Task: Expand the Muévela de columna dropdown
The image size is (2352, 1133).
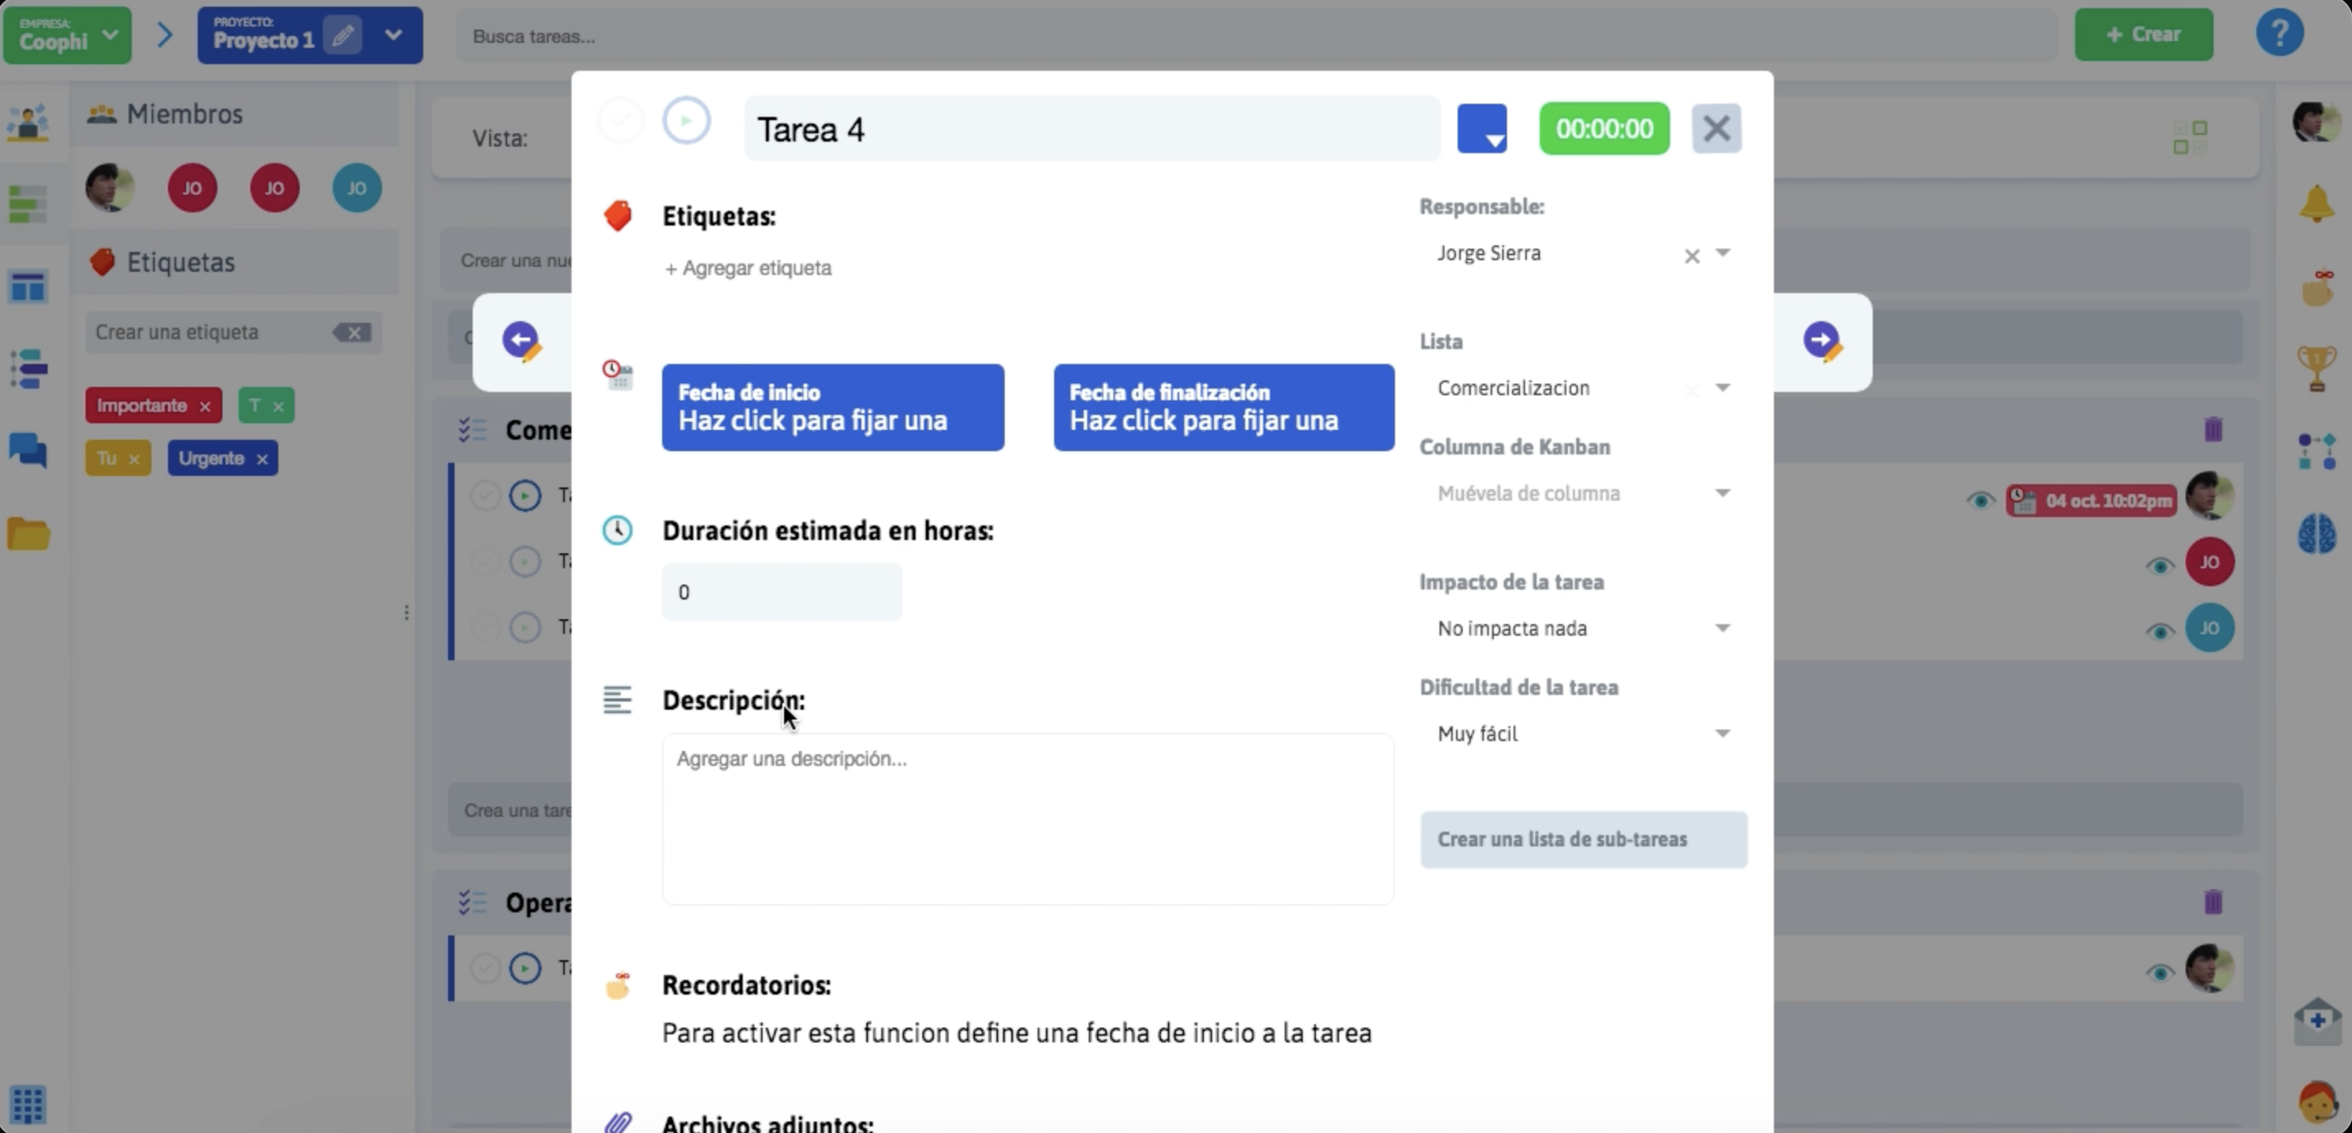Action: (1722, 493)
